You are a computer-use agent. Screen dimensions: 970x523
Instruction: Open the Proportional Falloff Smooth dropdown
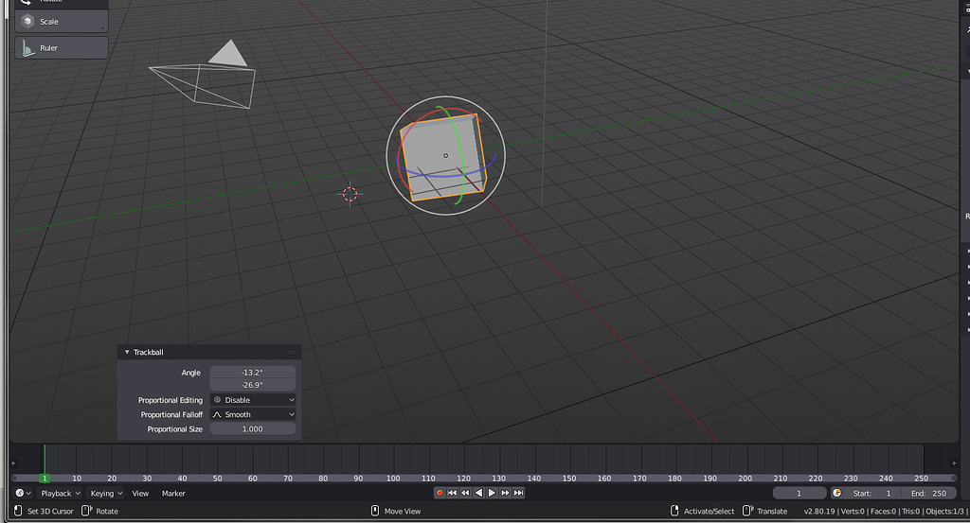point(252,414)
